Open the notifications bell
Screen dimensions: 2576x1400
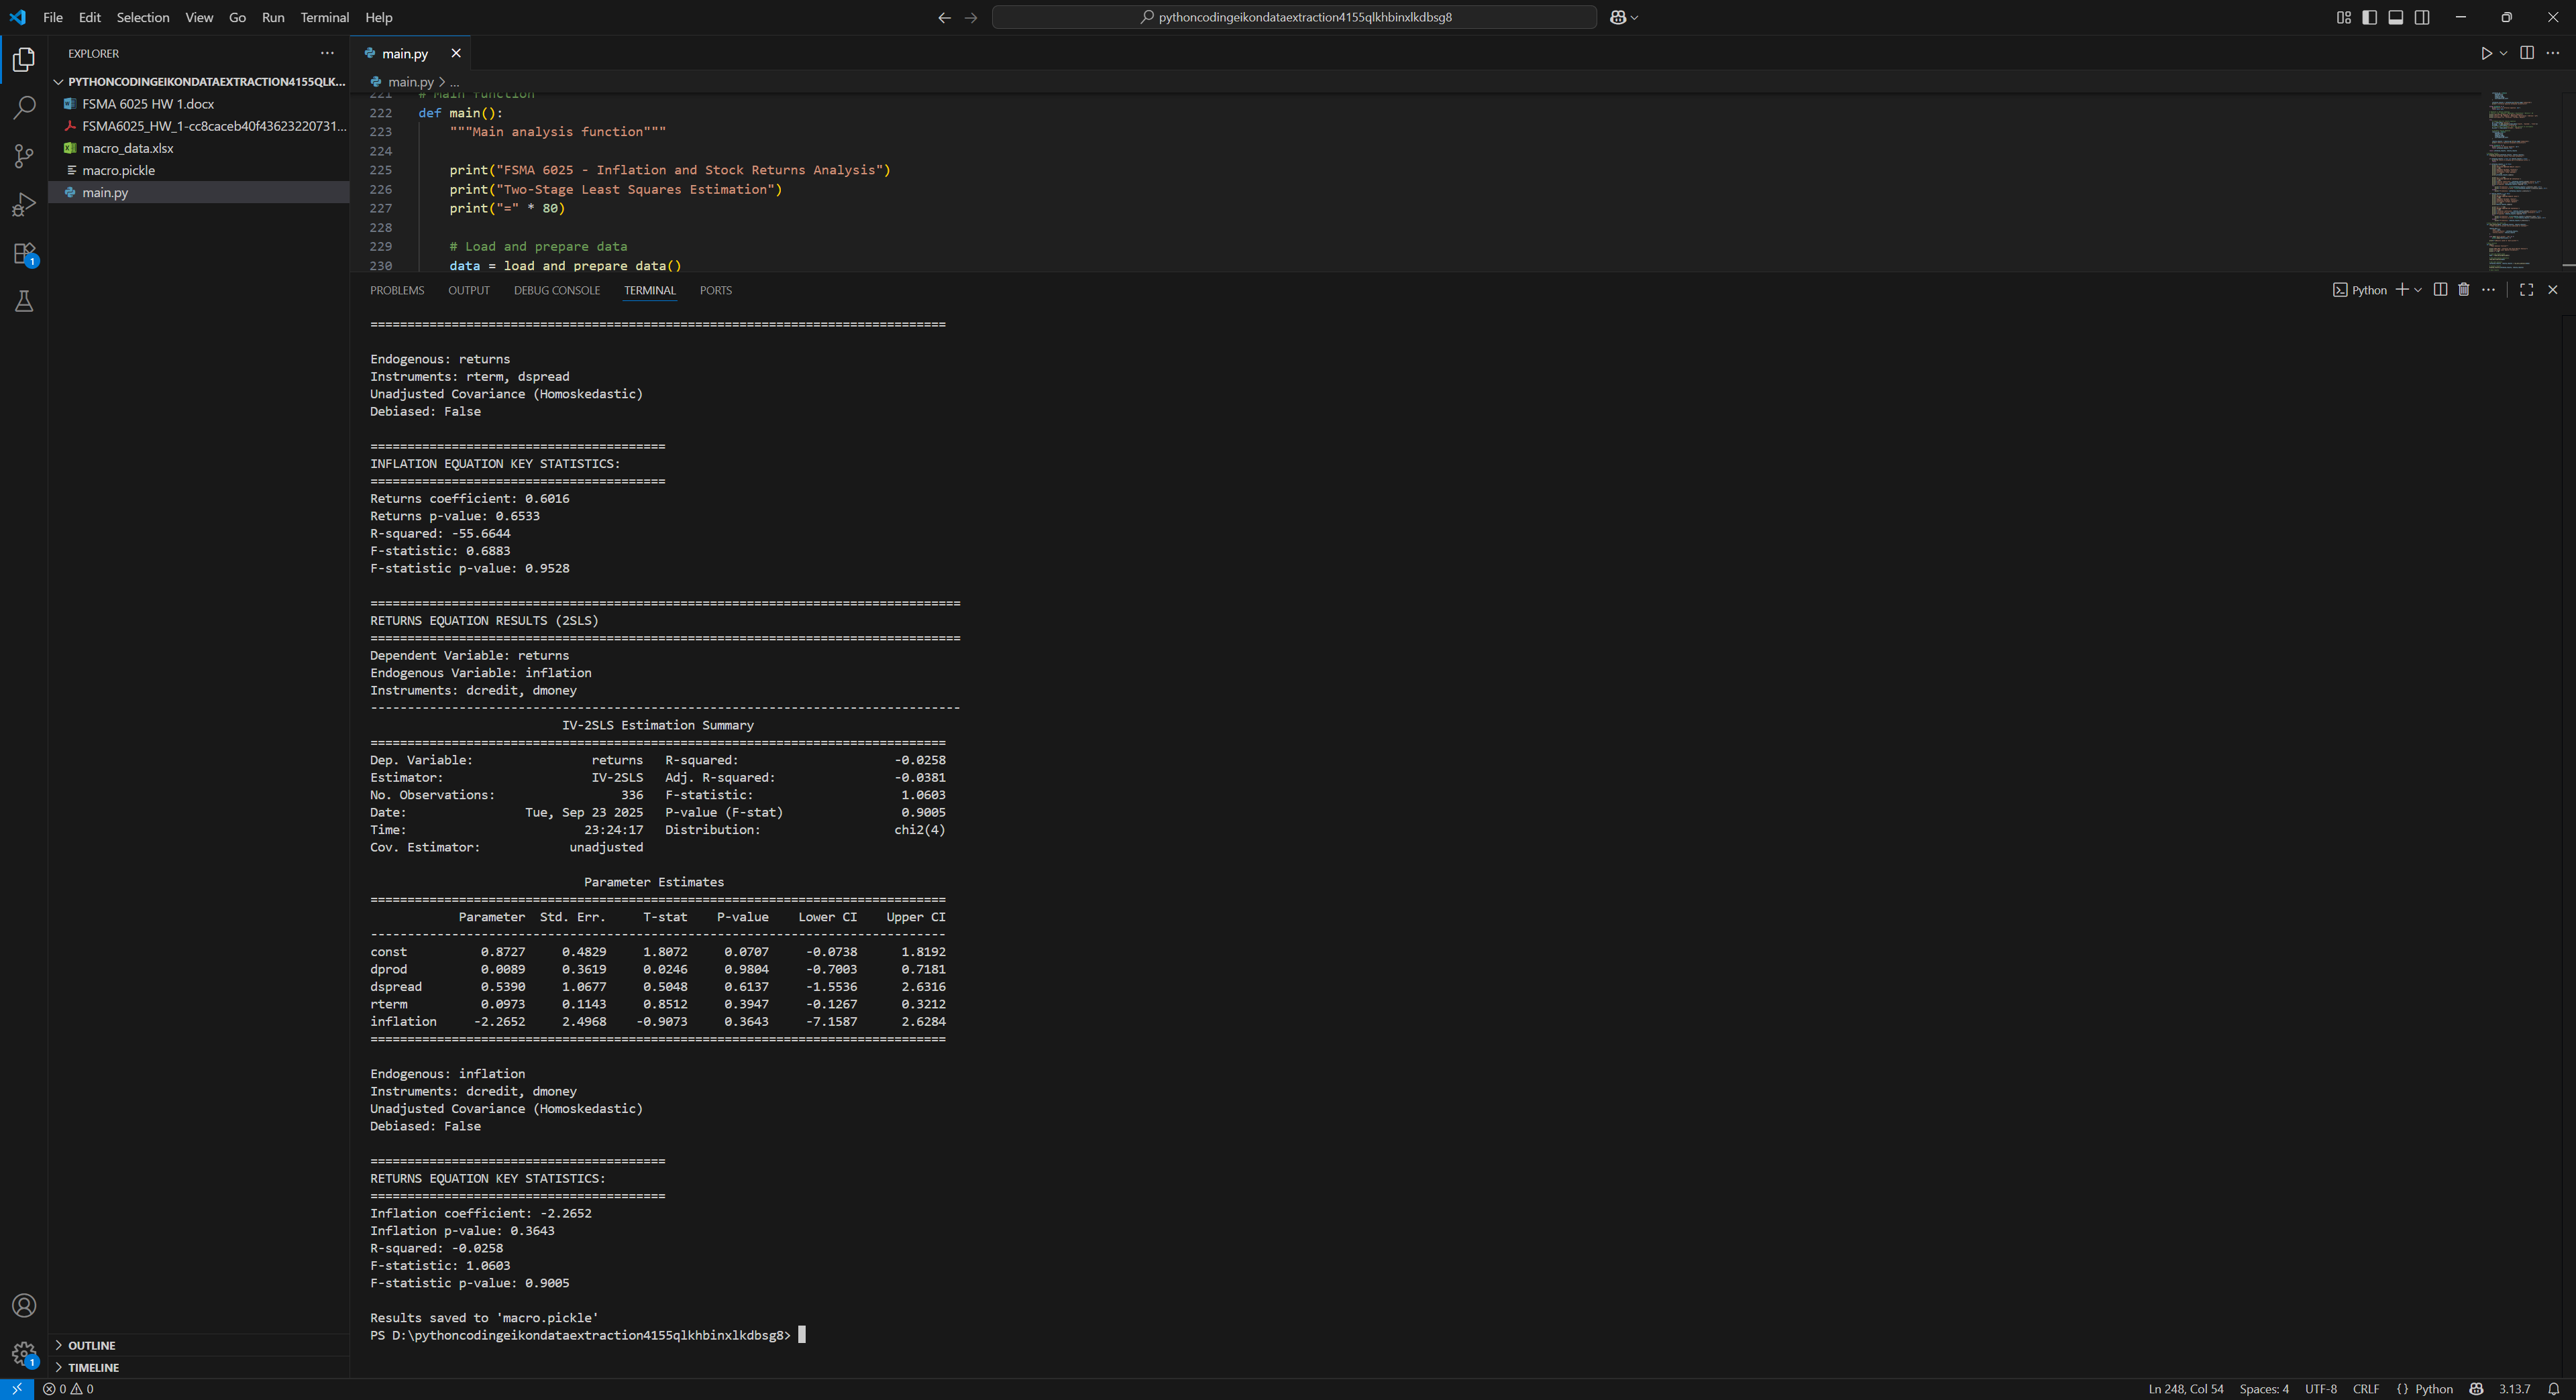point(2553,1389)
